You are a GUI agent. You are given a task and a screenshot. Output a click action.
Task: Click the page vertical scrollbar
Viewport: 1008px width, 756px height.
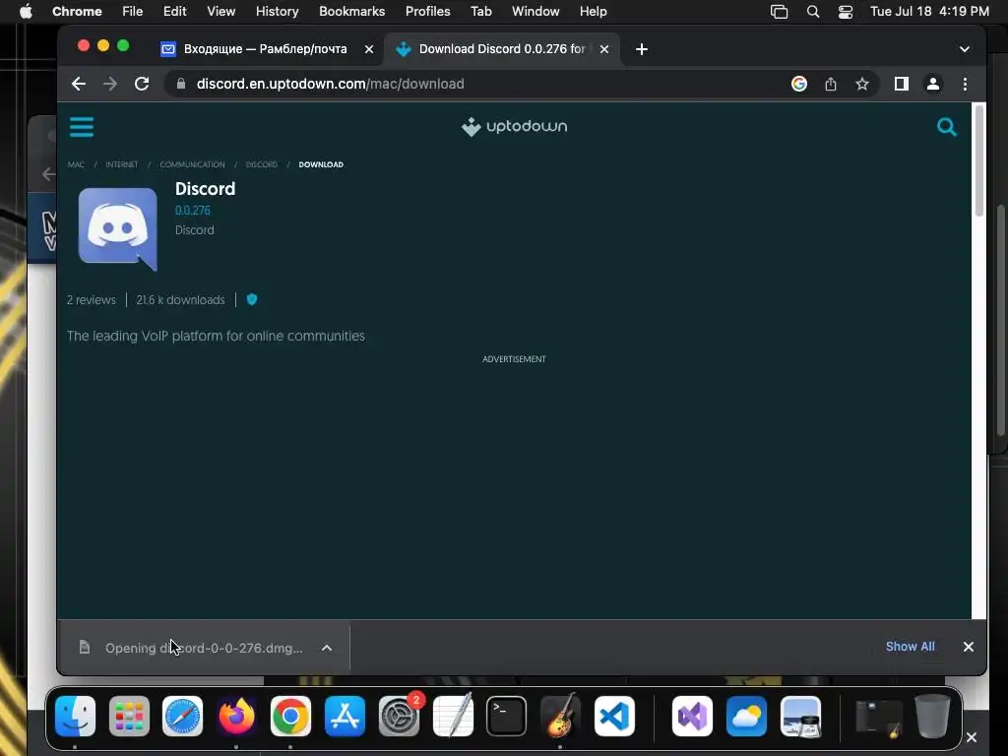pyautogui.click(x=979, y=160)
